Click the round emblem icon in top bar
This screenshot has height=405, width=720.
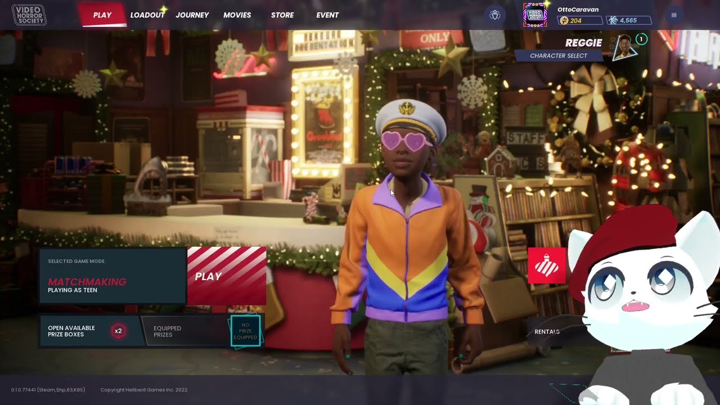[x=495, y=15]
